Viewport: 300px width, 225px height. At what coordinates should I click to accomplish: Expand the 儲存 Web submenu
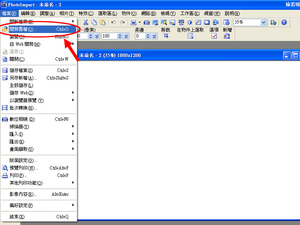click(x=39, y=93)
